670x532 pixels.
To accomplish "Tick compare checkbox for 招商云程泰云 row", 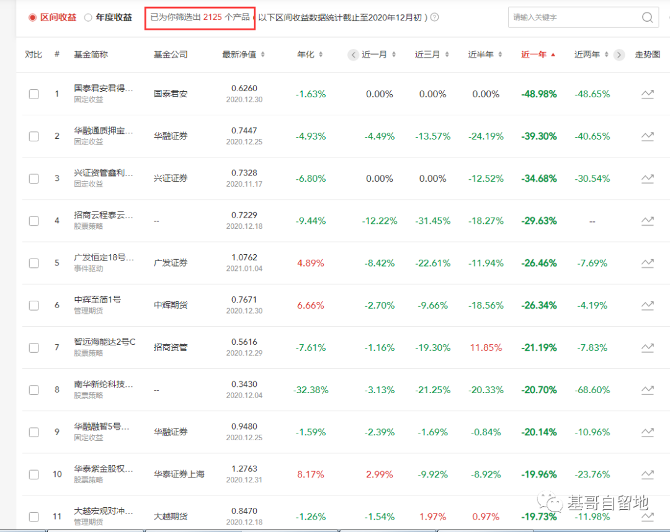I will [x=33, y=221].
